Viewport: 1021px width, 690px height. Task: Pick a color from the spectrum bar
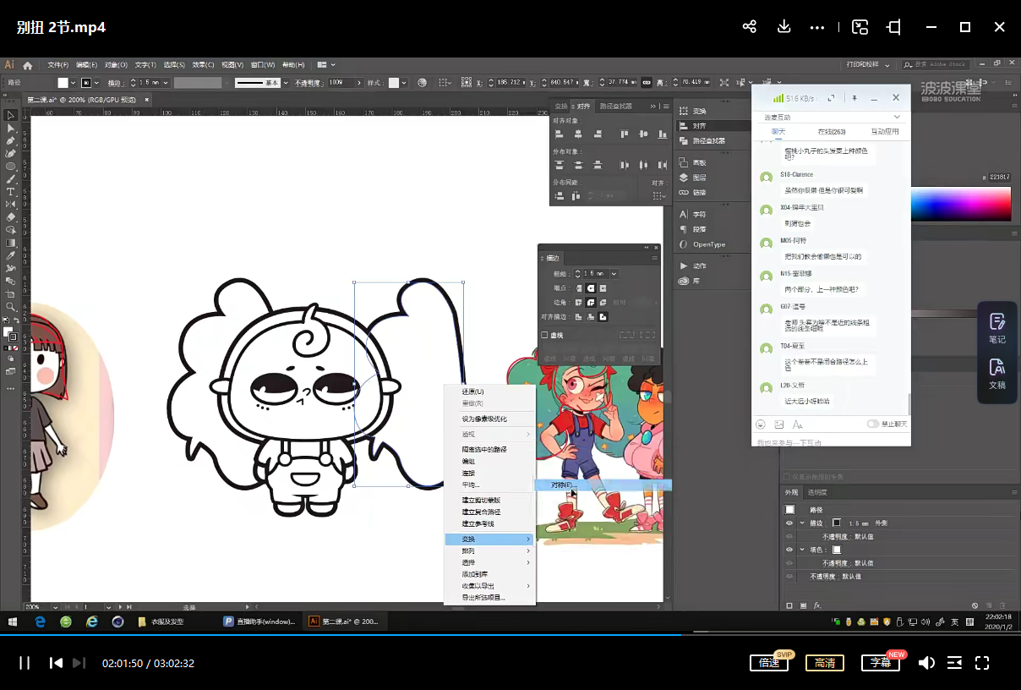(x=960, y=205)
